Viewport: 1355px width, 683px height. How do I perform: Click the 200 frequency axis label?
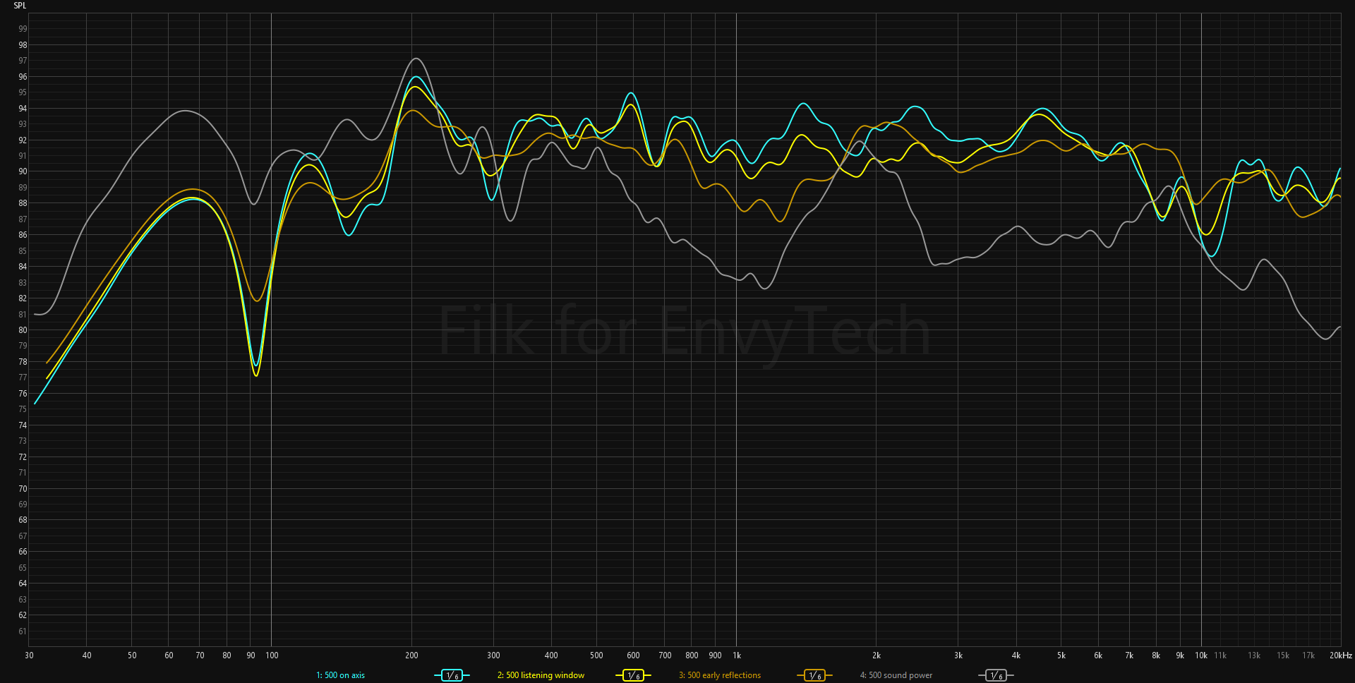click(411, 655)
